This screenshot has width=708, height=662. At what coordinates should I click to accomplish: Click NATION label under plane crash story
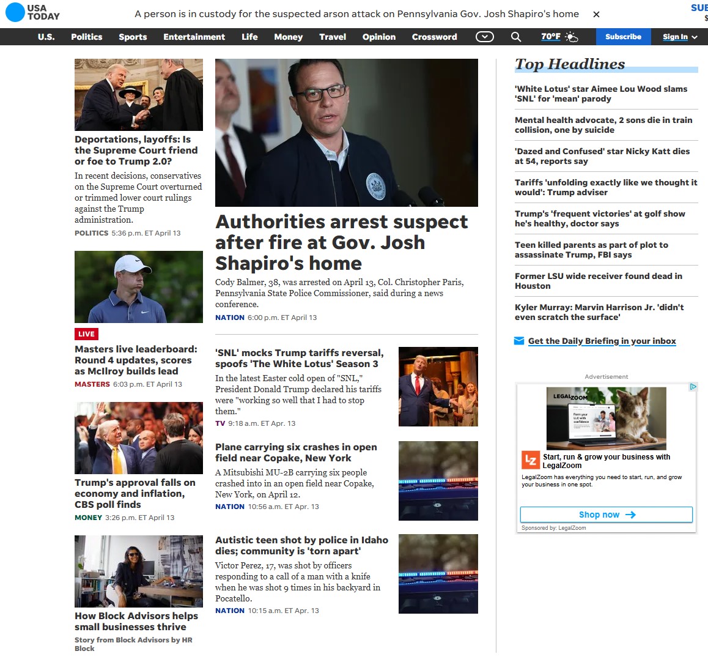[230, 507]
